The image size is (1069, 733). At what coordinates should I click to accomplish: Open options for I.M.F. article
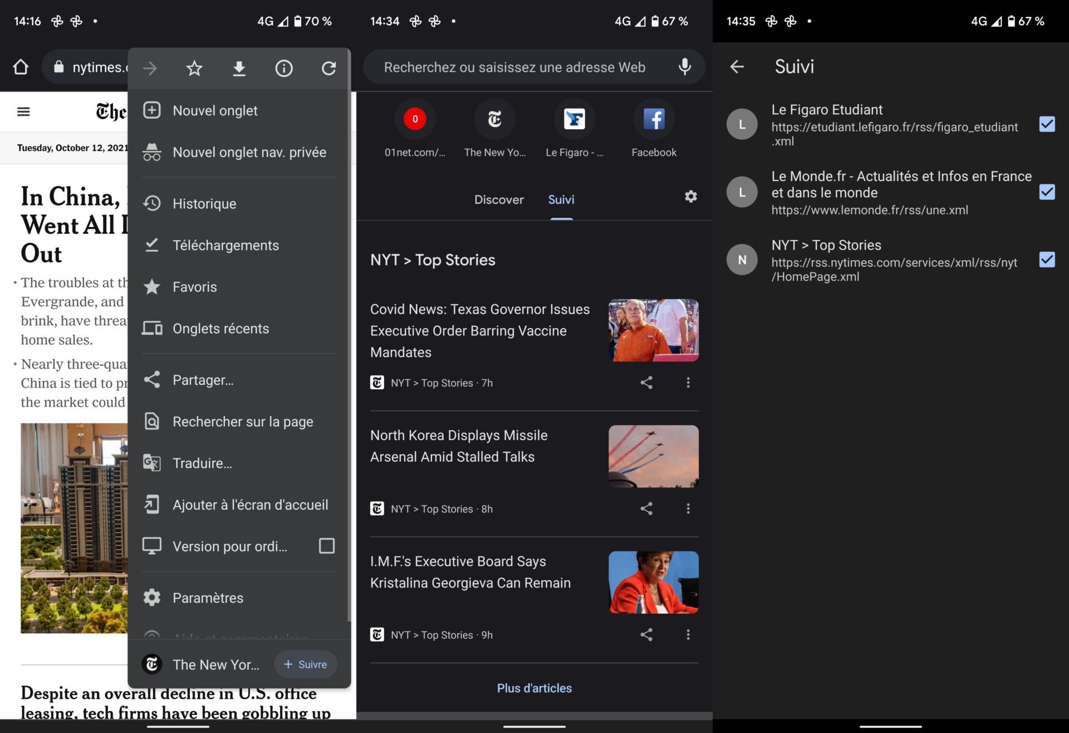pos(688,634)
